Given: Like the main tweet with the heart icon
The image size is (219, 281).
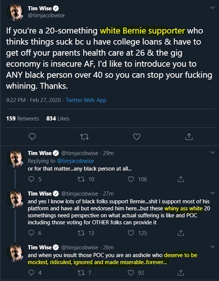Looking at the screenshot, I should (137, 137).
